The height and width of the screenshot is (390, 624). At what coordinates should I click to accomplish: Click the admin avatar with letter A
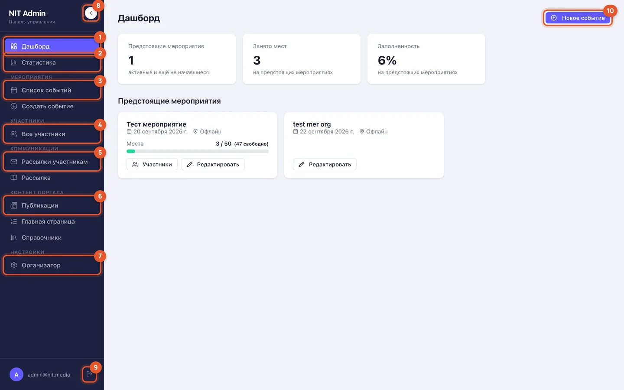(x=16, y=374)
